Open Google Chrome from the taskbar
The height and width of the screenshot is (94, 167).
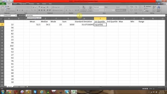(9, 92)
